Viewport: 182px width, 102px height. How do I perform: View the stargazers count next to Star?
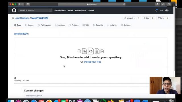[153, 18]
